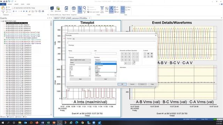Screen dimensions: 223x125
Task: Open the Zoom tool dropdown arrow
Action: pyautogui.click(x=84, y=12)
